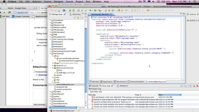
Task: Expand the Mastermind project
Action: pos(50,25)
